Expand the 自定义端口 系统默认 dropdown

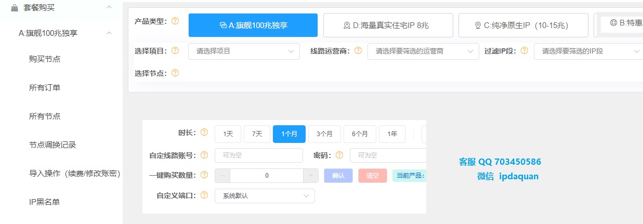[x=265, y=196]
